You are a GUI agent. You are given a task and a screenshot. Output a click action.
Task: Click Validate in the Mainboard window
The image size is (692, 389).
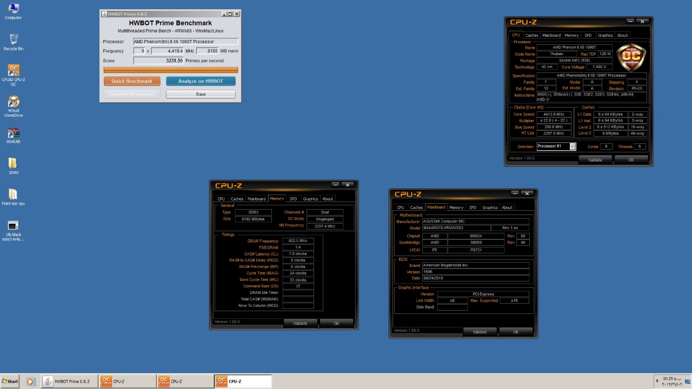pyautogui.click(x=480, y=332)
